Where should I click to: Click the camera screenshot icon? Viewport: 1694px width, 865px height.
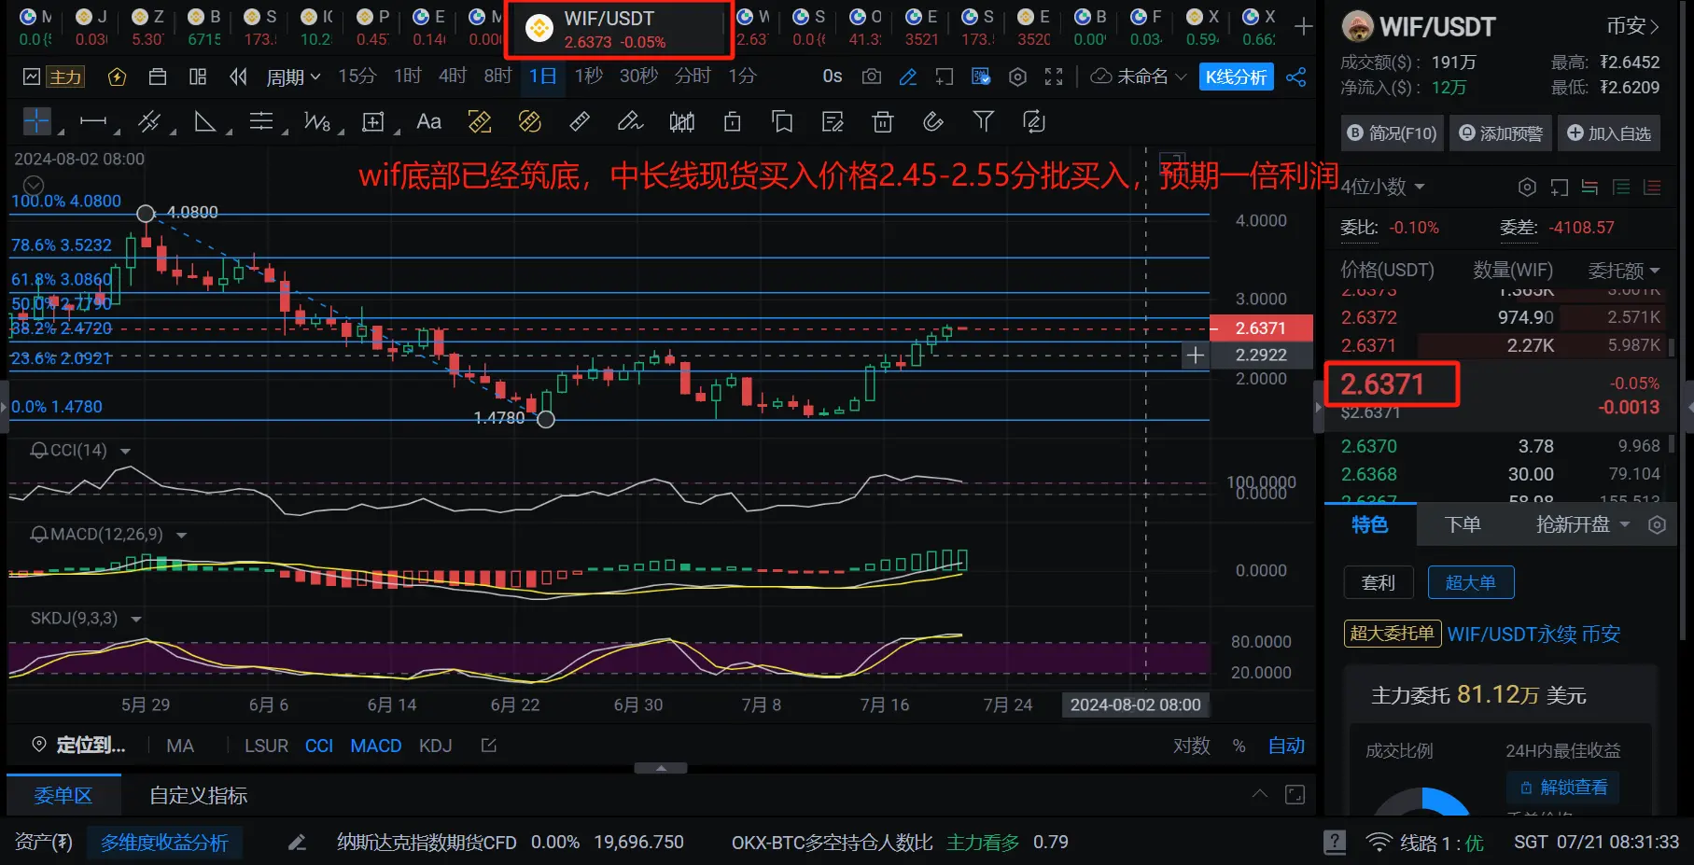872,77
